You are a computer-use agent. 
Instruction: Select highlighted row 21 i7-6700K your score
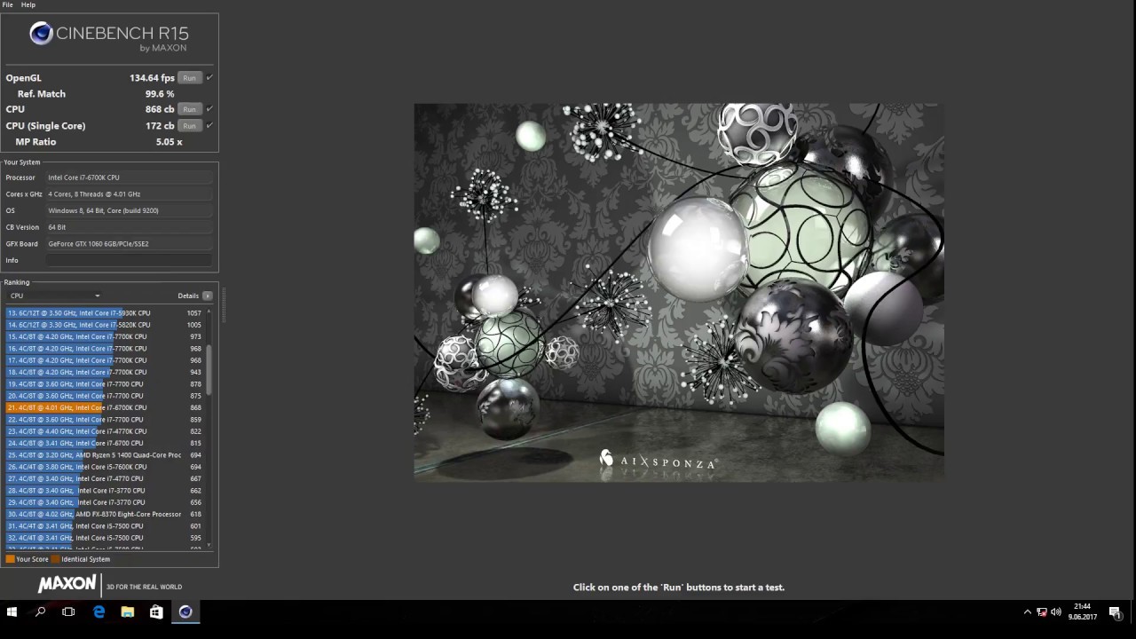pos(105,407)
